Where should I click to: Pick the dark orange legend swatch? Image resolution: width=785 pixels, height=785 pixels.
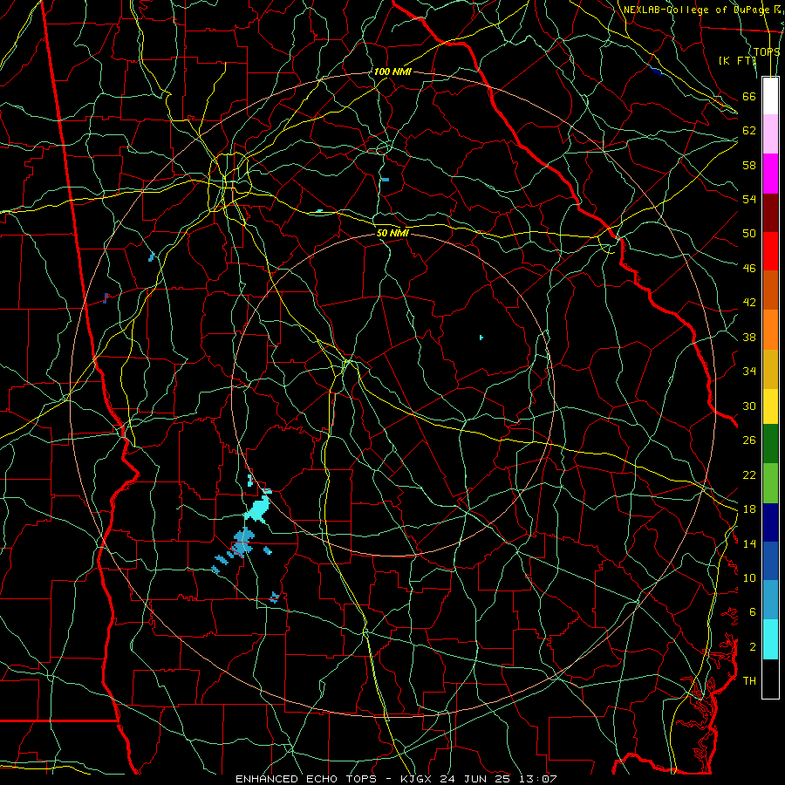tap(770, 290)
